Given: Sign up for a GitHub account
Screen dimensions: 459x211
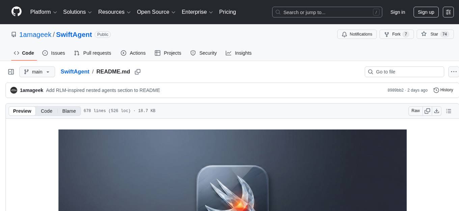Looking at the screenshot, I should click(x=426, y=12).
